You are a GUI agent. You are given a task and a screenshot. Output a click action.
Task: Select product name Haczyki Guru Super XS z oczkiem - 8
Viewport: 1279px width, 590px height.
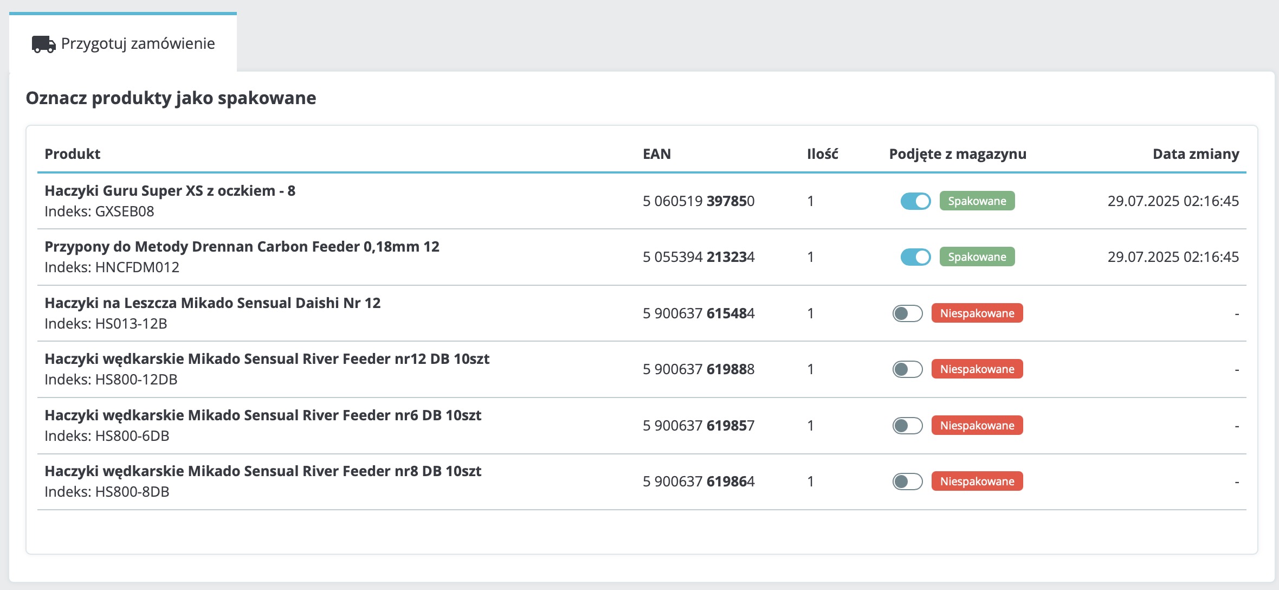point(170,191)
